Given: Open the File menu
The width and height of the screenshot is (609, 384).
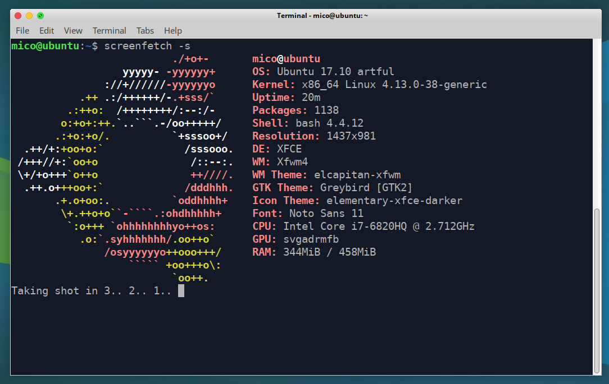Looking at the screenshot, I should [22, 31].
